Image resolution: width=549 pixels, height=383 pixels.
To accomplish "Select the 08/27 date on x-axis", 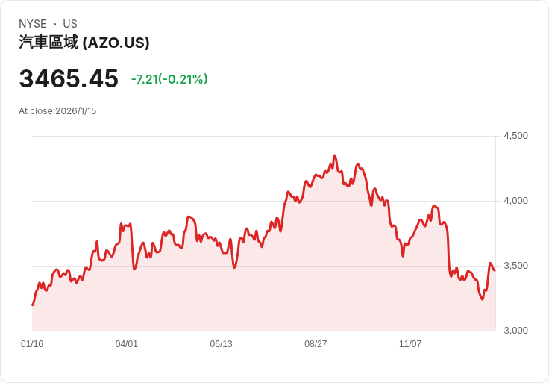I will 316,344.
